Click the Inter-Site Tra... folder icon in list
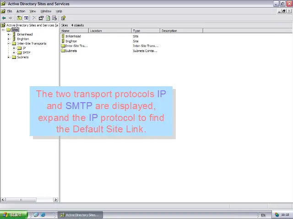Image resolution: width=293 pixels, height=219 pixels. click(63, 46)
